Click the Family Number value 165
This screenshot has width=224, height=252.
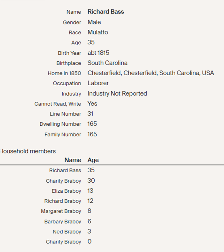92,134
